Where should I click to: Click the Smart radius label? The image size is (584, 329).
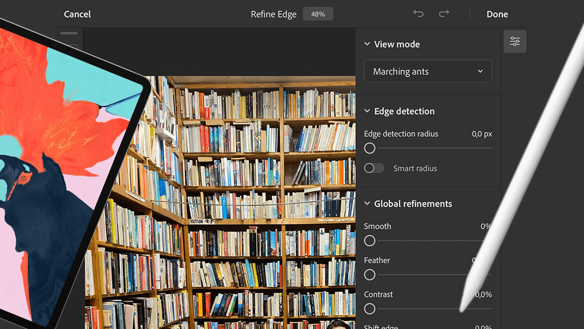(415, 168)
